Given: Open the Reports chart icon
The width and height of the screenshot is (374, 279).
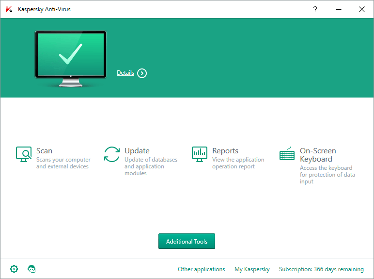Looking at the screenshot, I should (199, 154).
